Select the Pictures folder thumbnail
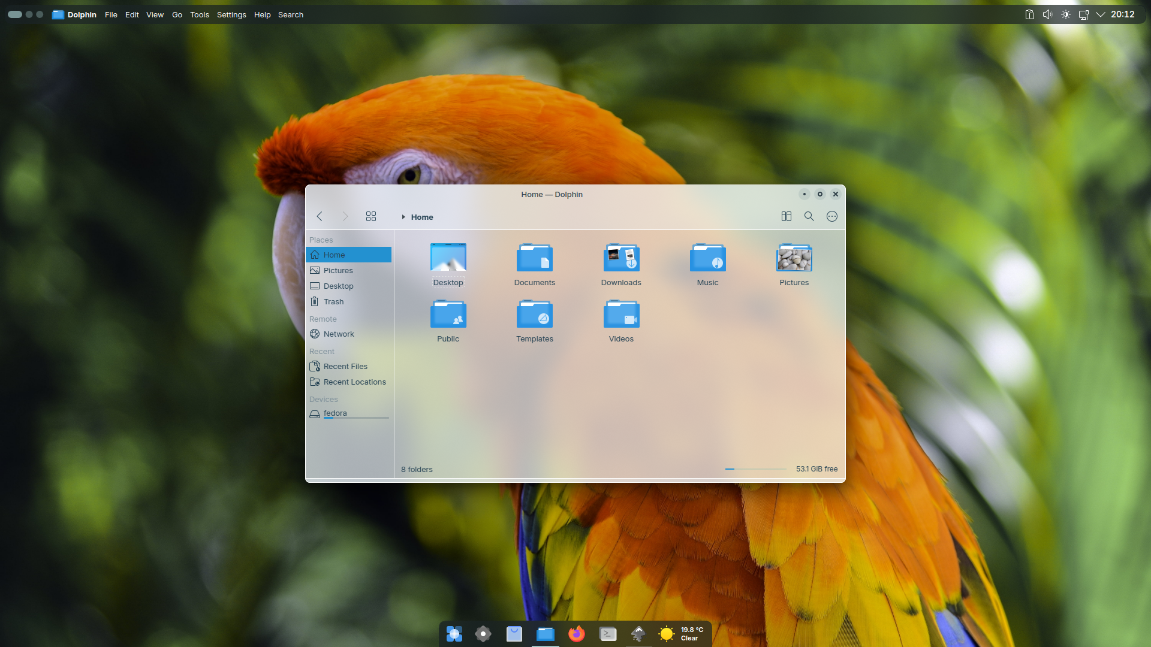Viewport: 1151px width, 647px height. point(794,258)
